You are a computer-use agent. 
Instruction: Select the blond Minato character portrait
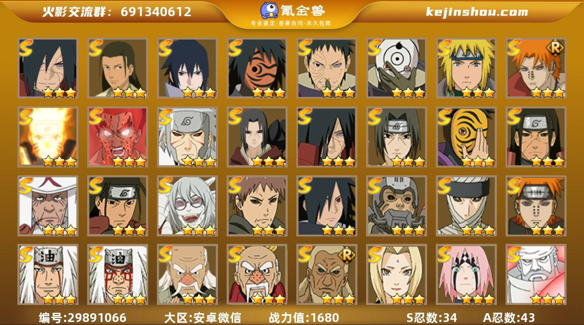(x=466, y=68)
